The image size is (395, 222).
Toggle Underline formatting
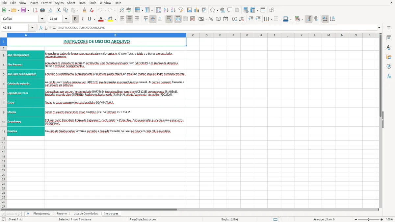[89, 19]
